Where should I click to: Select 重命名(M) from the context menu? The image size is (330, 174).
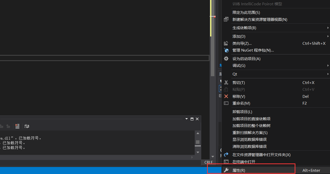pyautogui.click(x=241, y=103)
